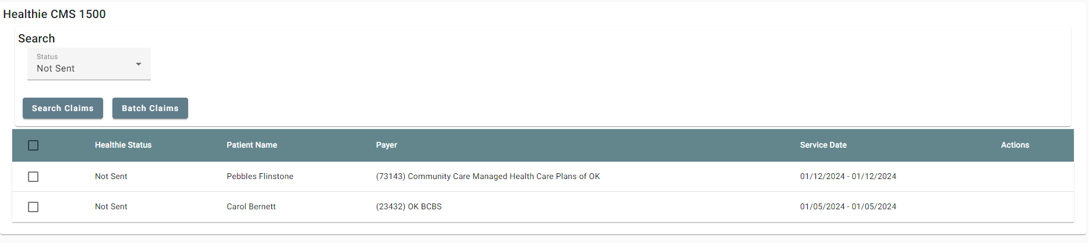Tick the select-all checkbox in table header
Image resolution: width=1089 pixels, height=243 pixels.
[x=33, y=145]
